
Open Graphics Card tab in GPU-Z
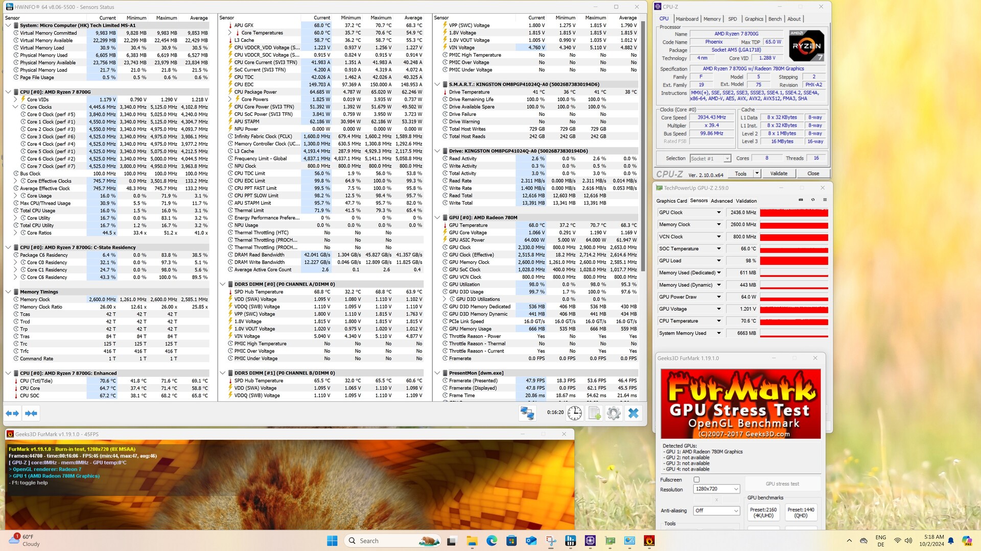click(671, 201)
